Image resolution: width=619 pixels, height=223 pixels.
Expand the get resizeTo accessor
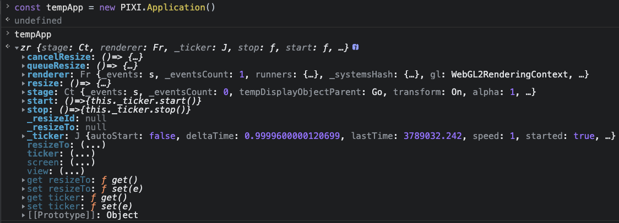(x=24, y=180)
